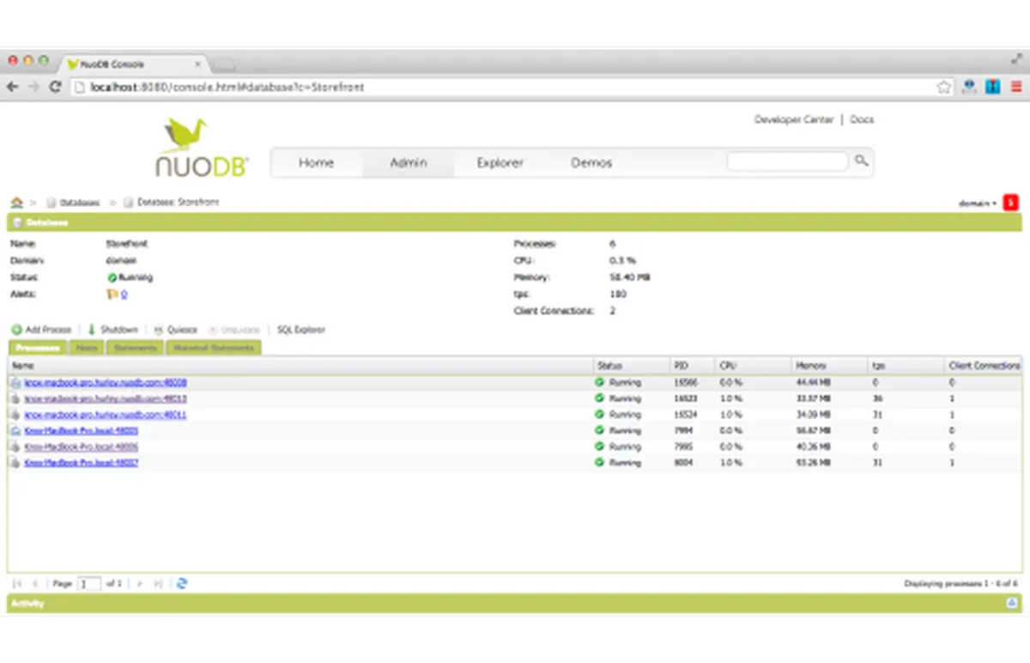Click the Quiesce button label
This screenshot has width=1030, height=663.
coord(182,330)
